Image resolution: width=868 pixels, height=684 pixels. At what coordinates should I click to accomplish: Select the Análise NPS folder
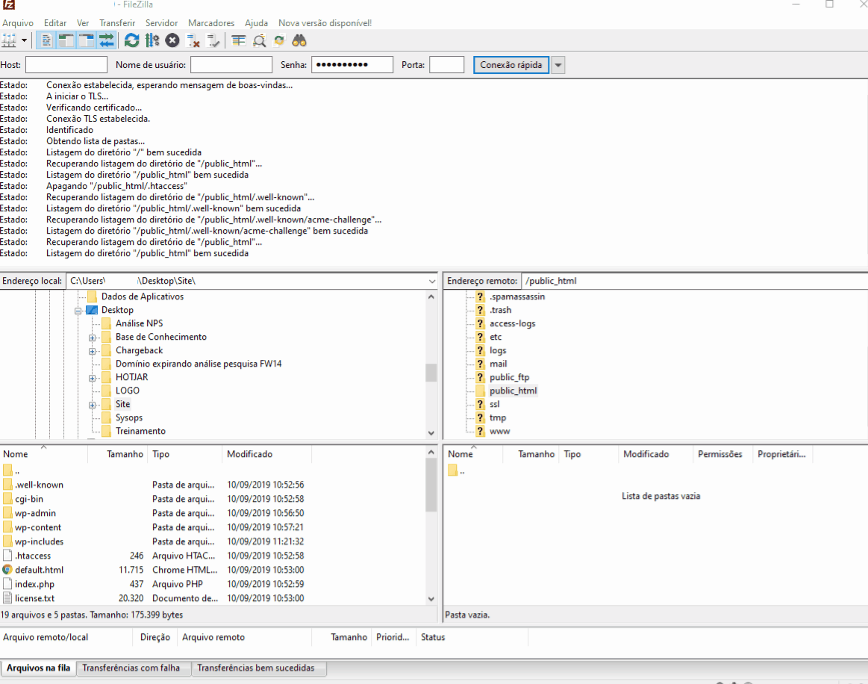coord(139,323)
